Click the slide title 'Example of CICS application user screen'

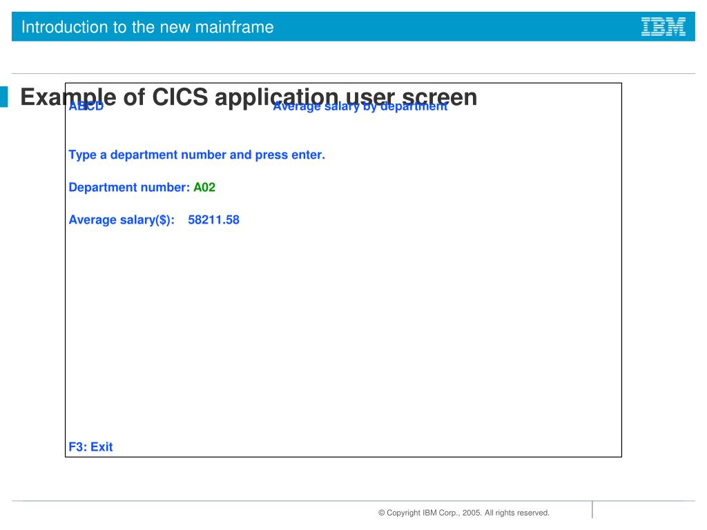click(249, 97)
